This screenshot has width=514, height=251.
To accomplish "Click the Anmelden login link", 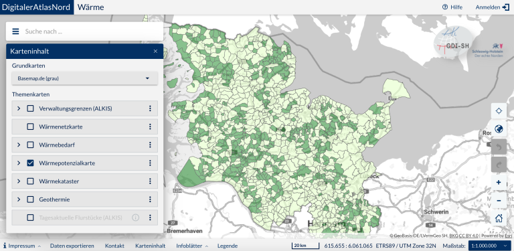I will point(492,7).
